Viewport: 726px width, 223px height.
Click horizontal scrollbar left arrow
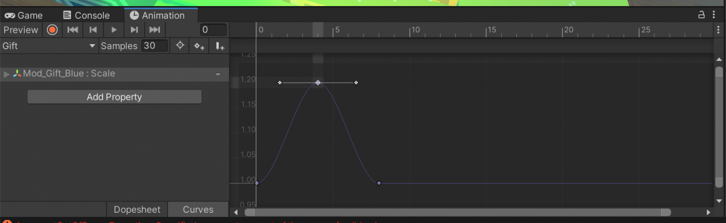pos(236,212)
